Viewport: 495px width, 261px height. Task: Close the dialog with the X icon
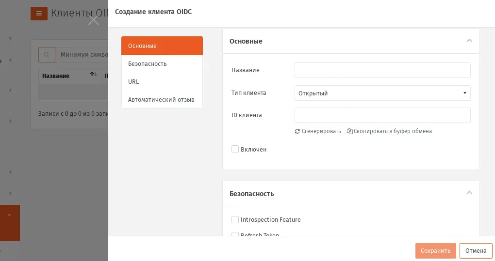94,21
